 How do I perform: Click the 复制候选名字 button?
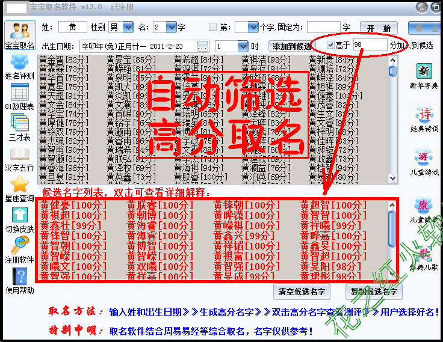374,292
